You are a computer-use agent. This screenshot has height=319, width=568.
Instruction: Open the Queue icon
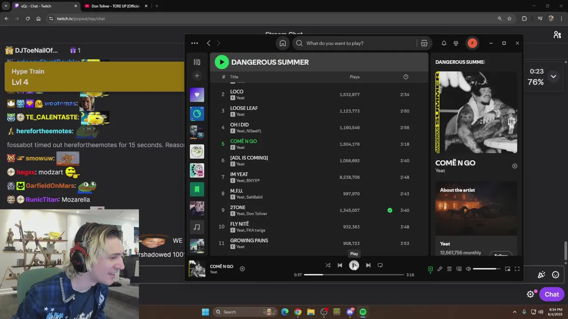click(x=449, y=269)
